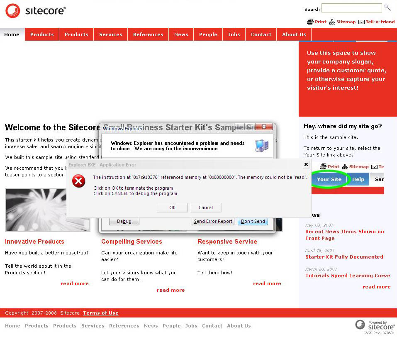The image size is (397, 337).
Task: Open the second Products item in the red menu
Action: pos(76,34)
